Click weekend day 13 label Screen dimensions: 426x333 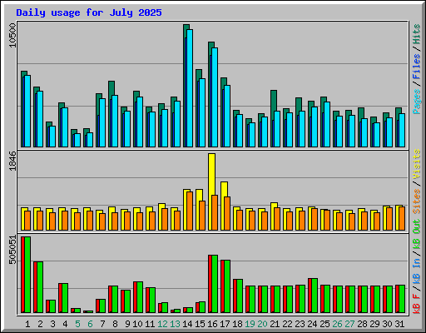click(x=175, y=324)
